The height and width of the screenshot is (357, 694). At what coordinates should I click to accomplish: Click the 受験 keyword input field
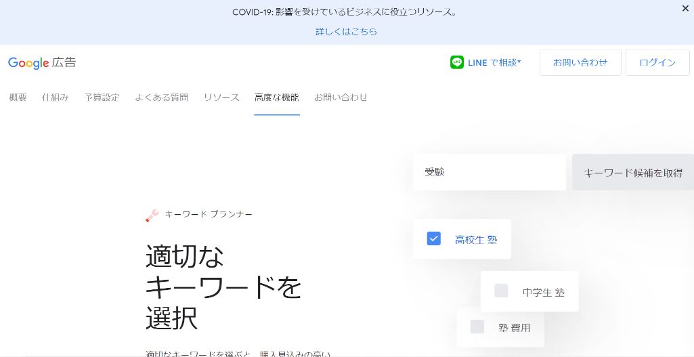(x=489, y=172)
